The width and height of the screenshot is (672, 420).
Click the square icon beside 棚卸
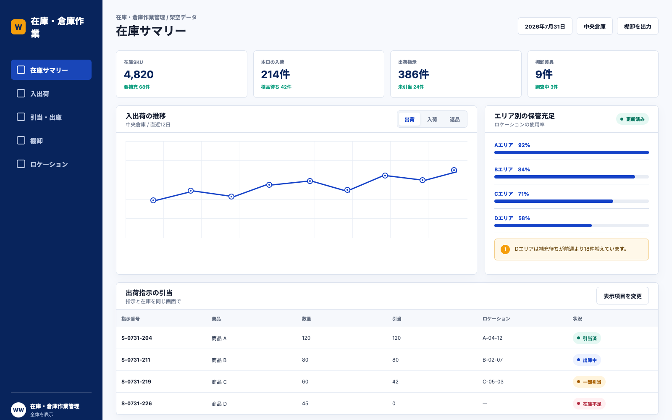(x=21, y=140)
